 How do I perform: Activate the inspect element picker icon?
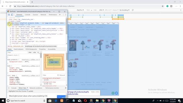click(9, 15)
